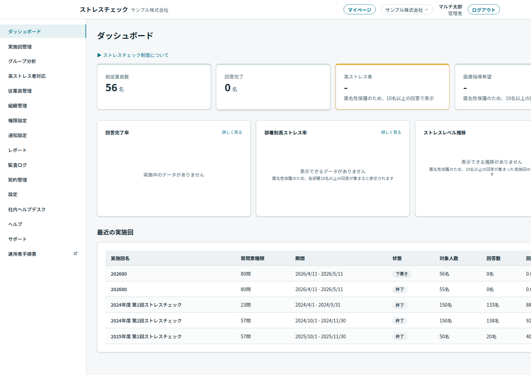Open 2025年度 第1回ストレスチェック row
This screenshot has height=375, width=531.
click(318, 336)
